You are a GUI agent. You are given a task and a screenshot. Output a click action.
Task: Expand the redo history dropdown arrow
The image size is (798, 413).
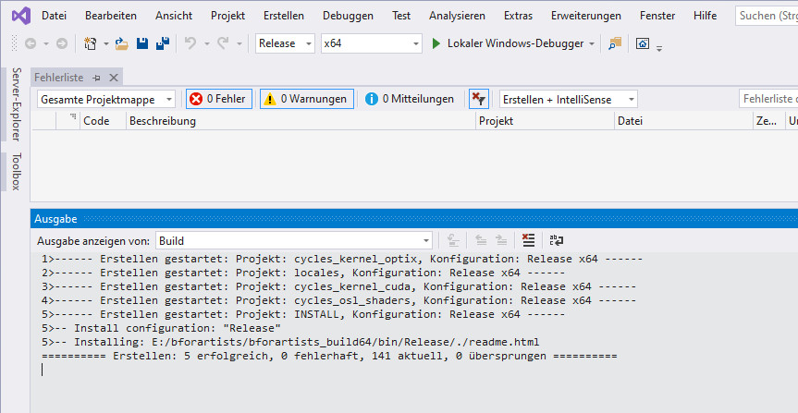click(239, 43)
